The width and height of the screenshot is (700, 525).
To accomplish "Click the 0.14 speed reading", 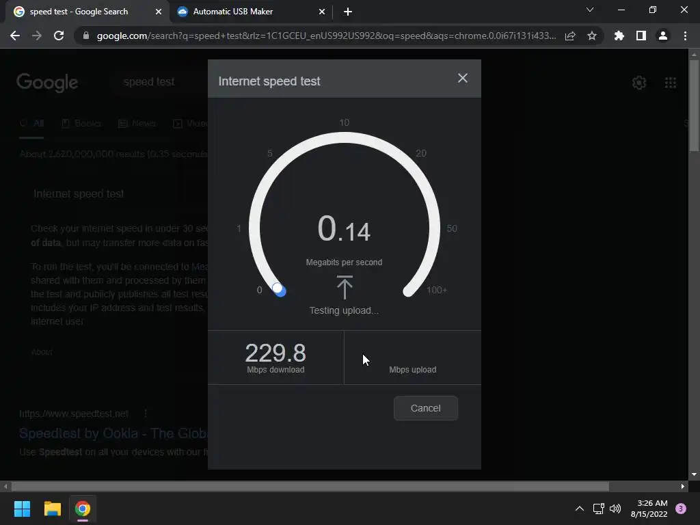I will 345,228.
